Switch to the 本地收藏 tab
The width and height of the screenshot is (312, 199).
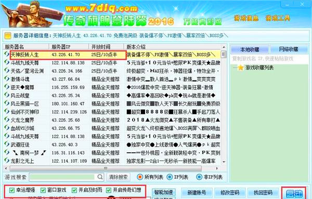(x=250, y=49)
